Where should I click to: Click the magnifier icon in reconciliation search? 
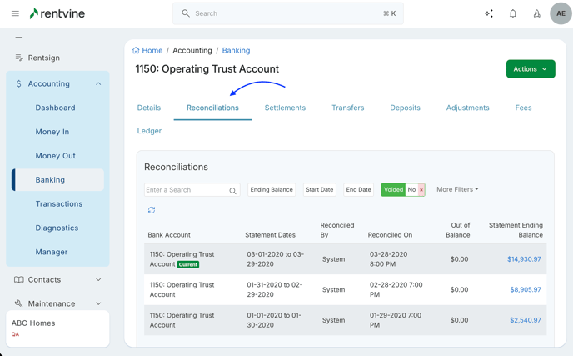click(x=233, y=191)
